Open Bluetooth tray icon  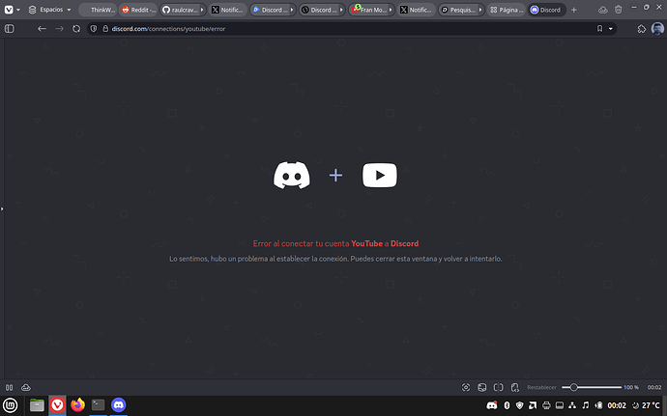click(x=507, y=405)
